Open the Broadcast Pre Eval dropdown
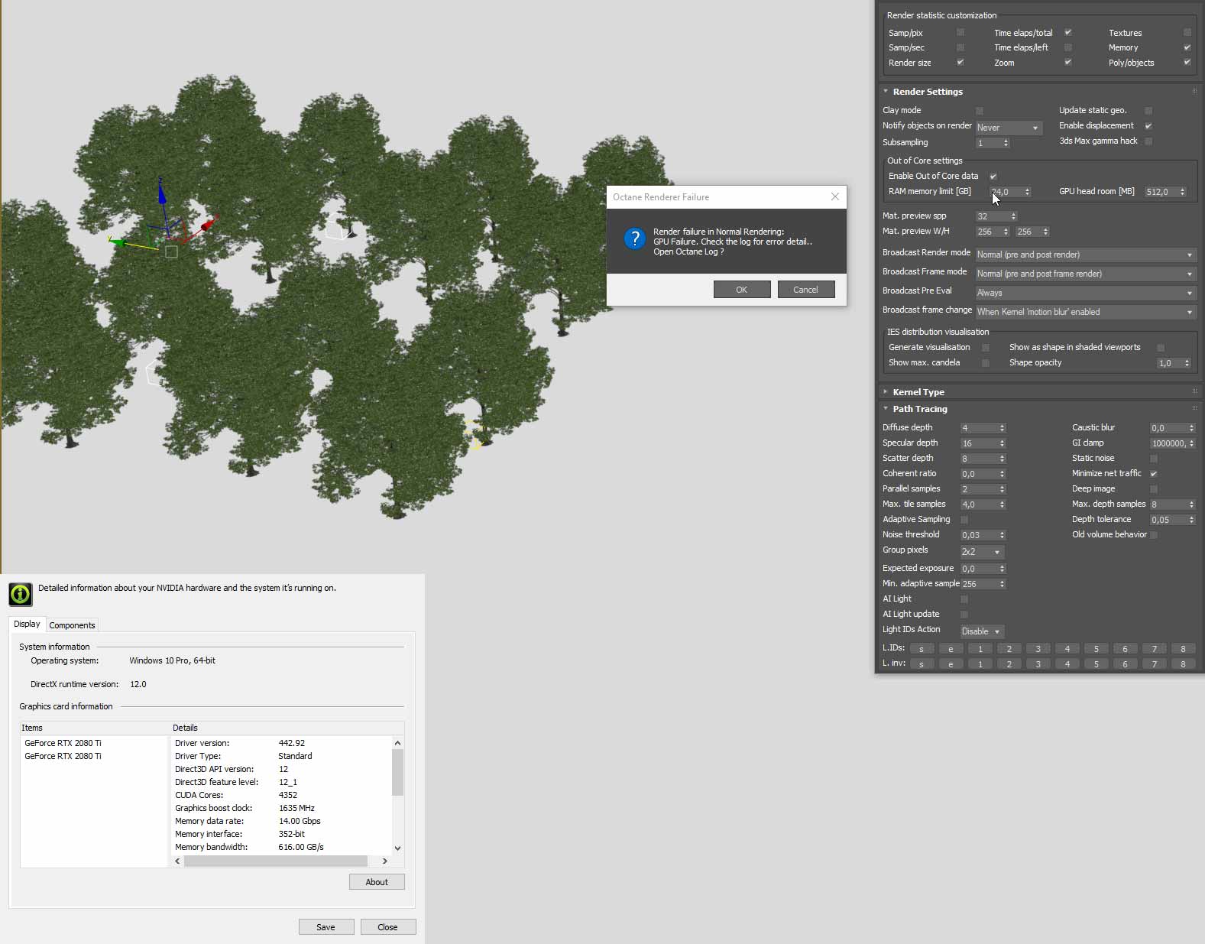1205x944 pixels. 1086,293
